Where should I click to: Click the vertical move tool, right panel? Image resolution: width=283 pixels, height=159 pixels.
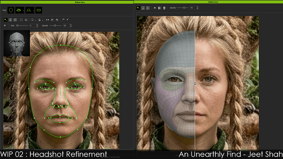(143, 8)
